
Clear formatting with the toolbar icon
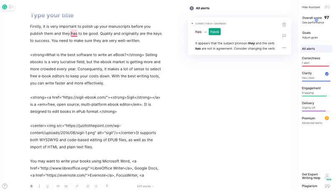coord(107,186)
